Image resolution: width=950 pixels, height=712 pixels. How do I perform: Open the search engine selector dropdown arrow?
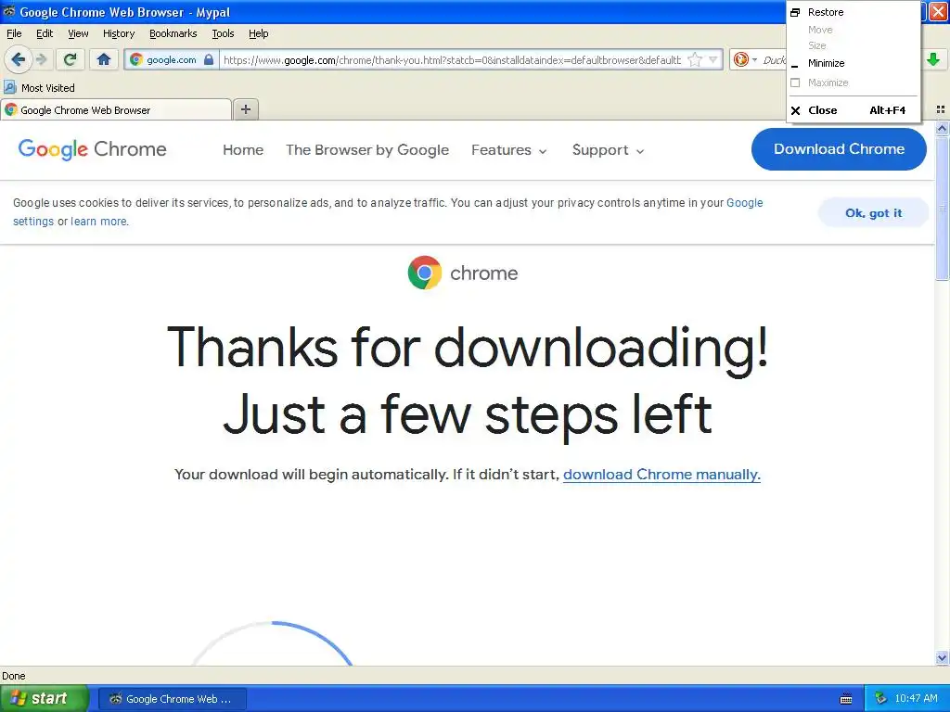pyautogui.click(x=754, y=59)
